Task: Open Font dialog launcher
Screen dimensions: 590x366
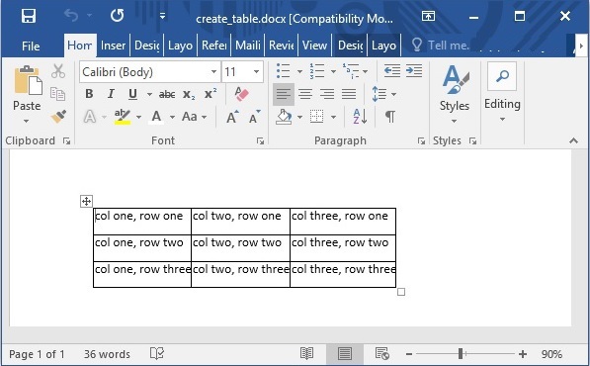Action: [260, 140]
